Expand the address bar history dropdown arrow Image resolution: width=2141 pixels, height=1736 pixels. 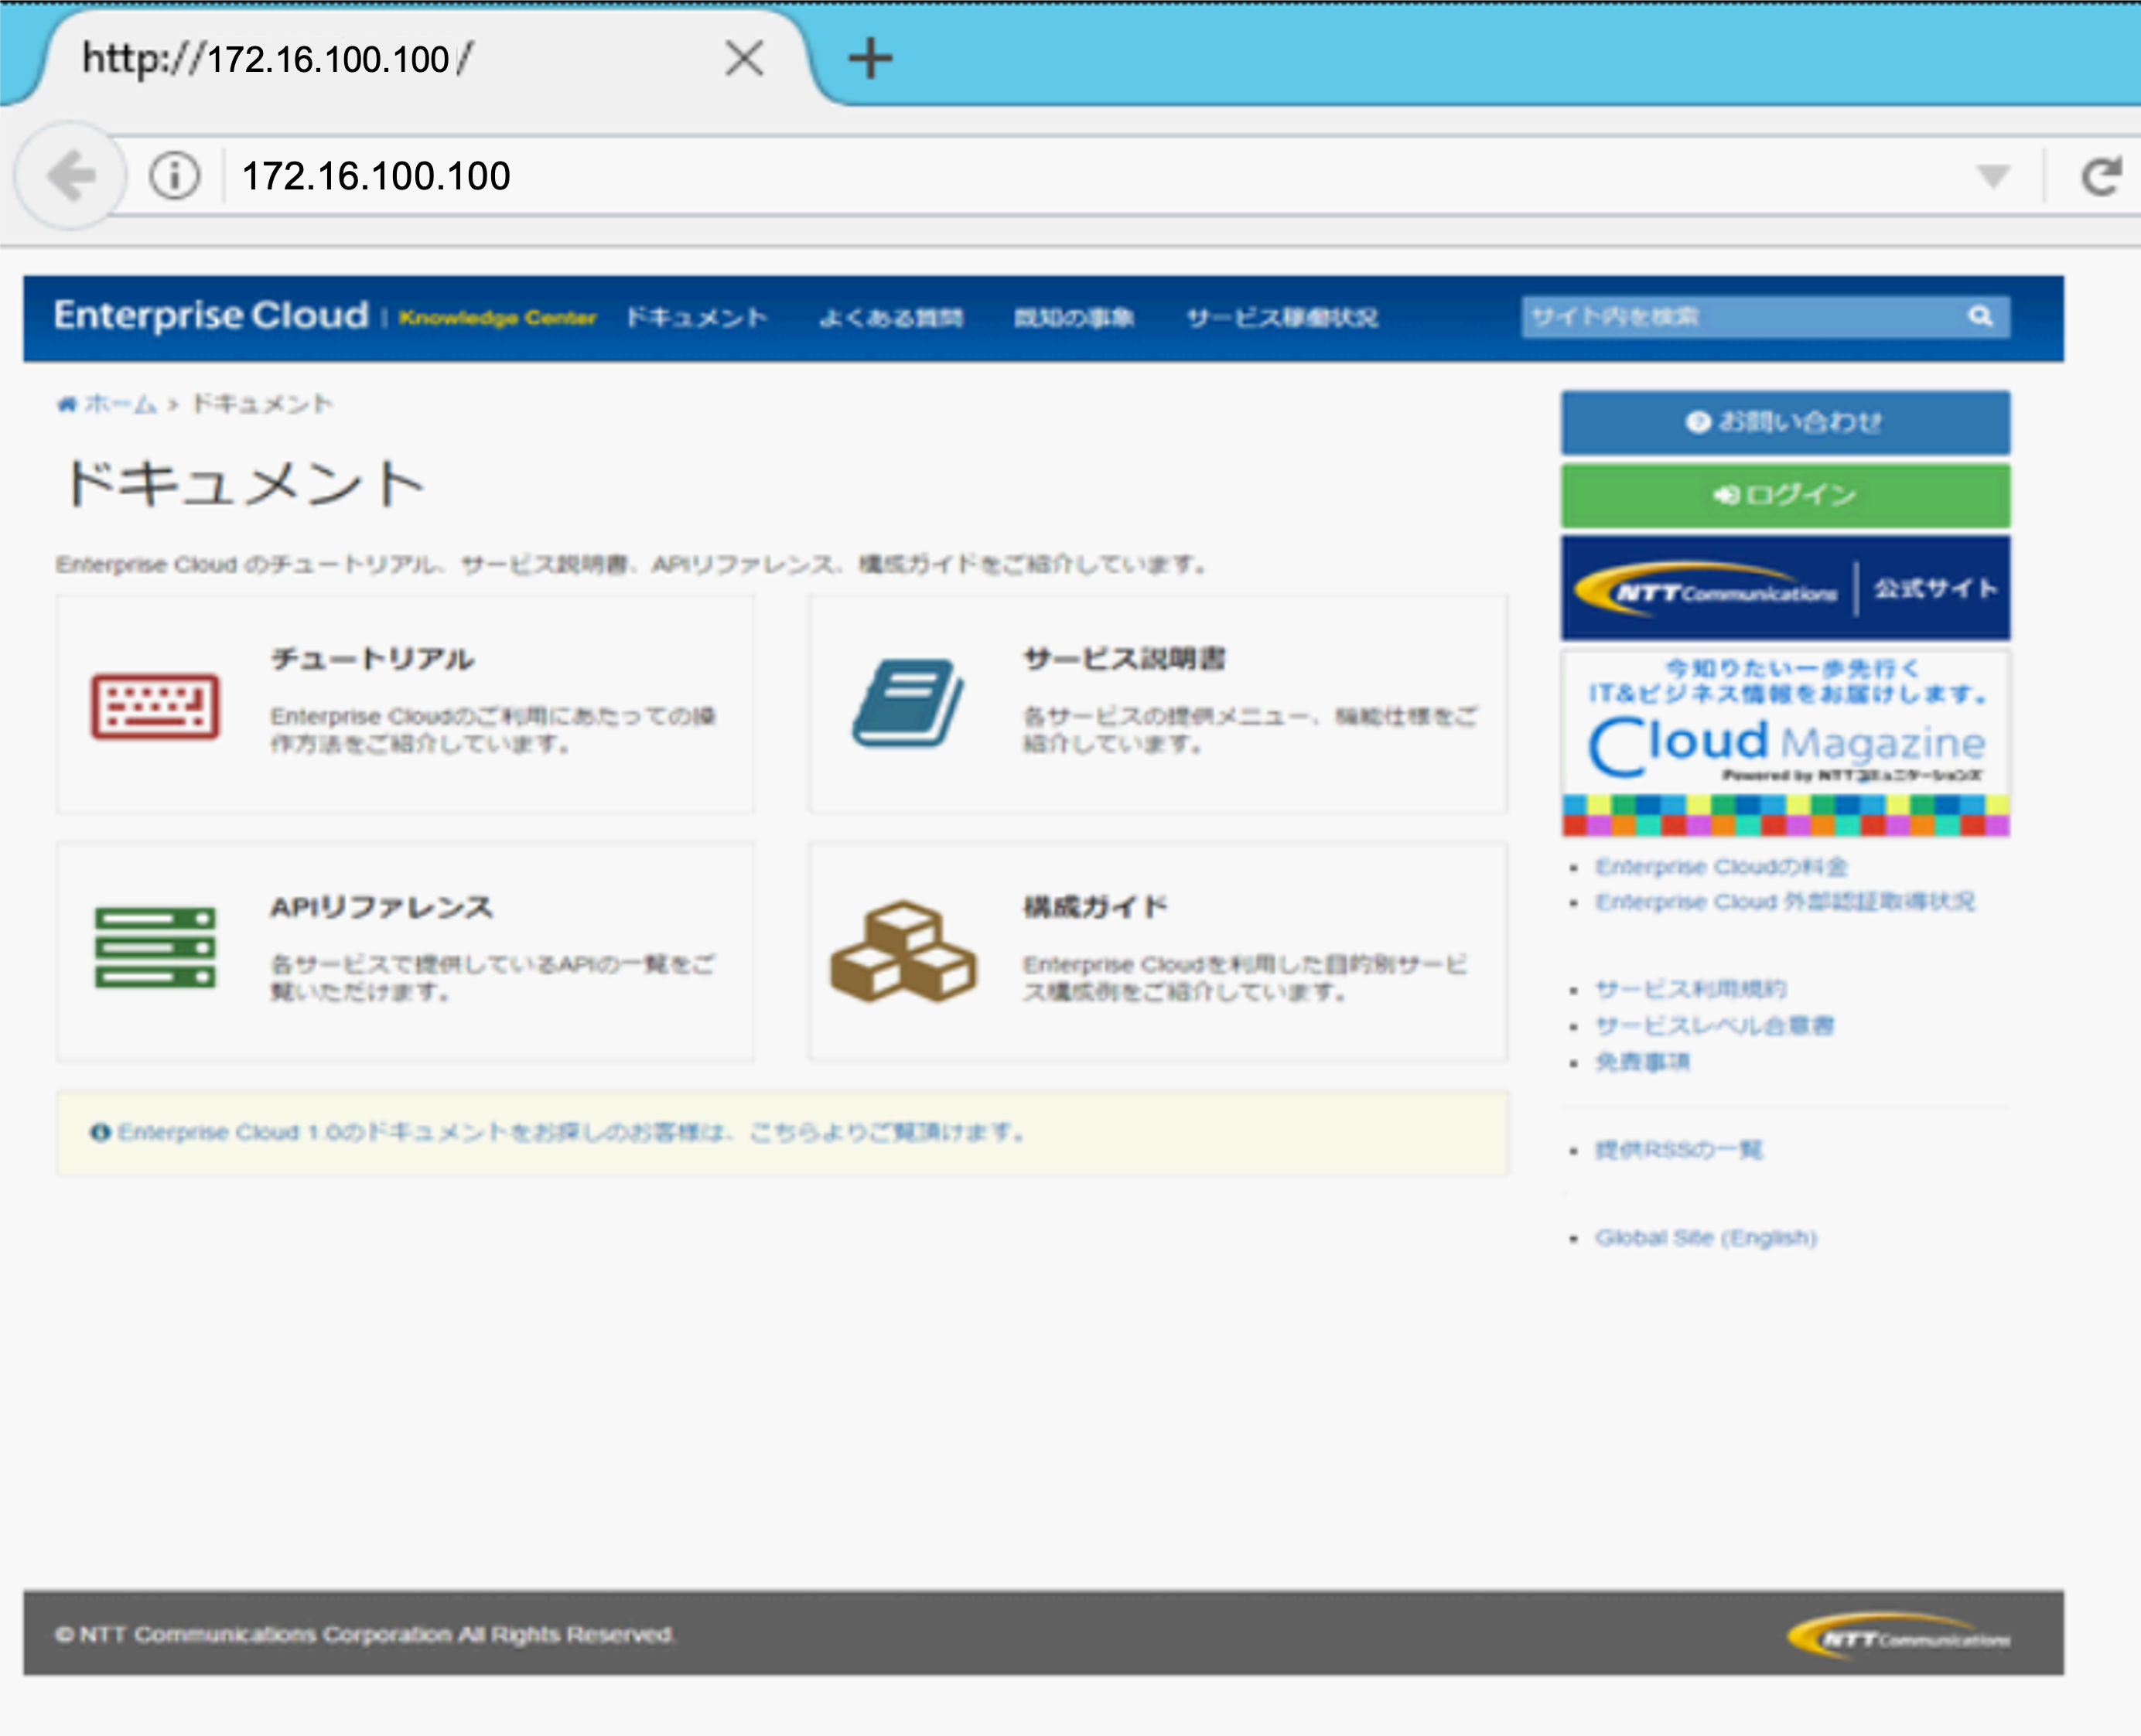coord(1993,176)
